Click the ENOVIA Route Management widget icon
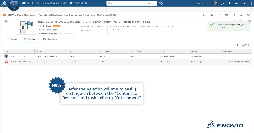254x133 pixels. coord(4,15)
